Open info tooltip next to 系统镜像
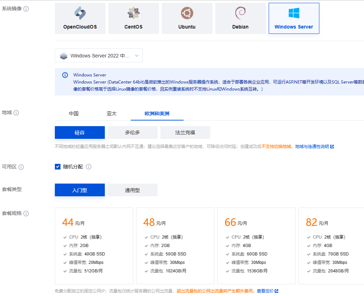Viewport: 364px width, 296px height. 26,9
